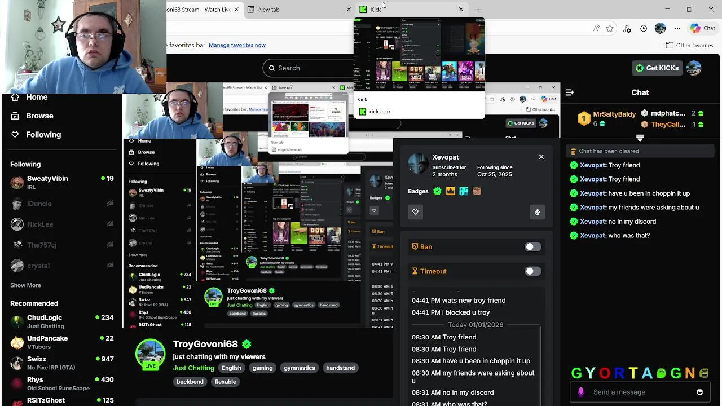Open Xevopat's profile avatar in the user card
The image size is (722, 406).
pos(418,164)
